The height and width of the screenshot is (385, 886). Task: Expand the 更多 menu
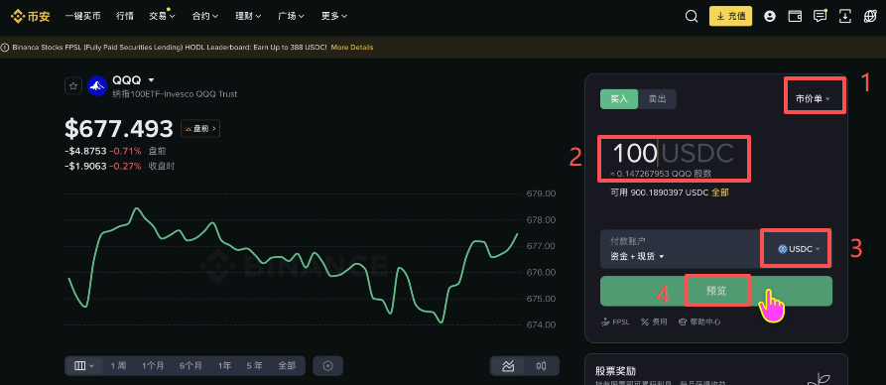coord(334,17)
